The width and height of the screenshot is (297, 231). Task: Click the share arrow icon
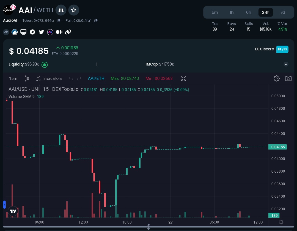pyautogui.click(x=6, y=32)
